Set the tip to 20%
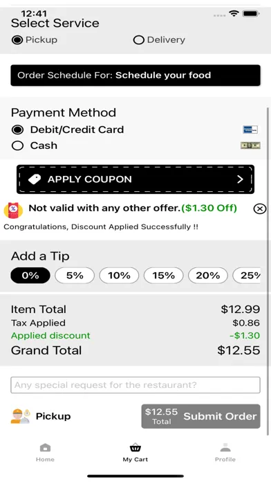 coord(208,276)
